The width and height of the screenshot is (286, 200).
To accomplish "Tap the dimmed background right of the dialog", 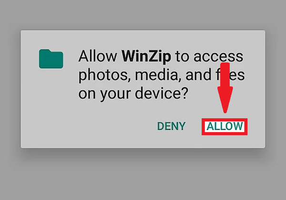I will click(x=276, y=89).
